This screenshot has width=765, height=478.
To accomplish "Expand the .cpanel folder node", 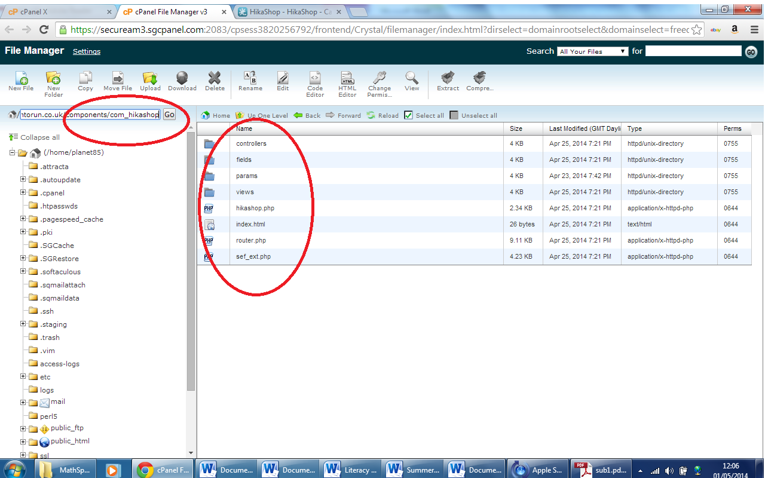I will click(23, 192).
